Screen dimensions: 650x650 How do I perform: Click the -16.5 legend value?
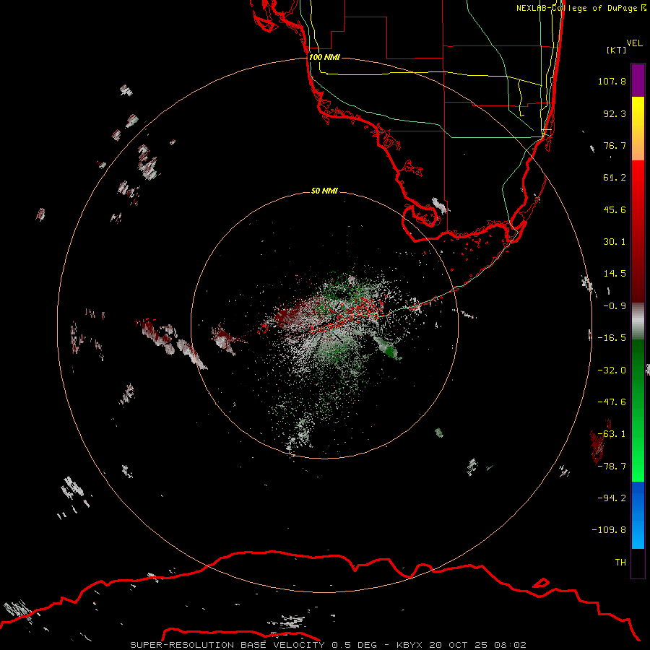tap(612, 338)
